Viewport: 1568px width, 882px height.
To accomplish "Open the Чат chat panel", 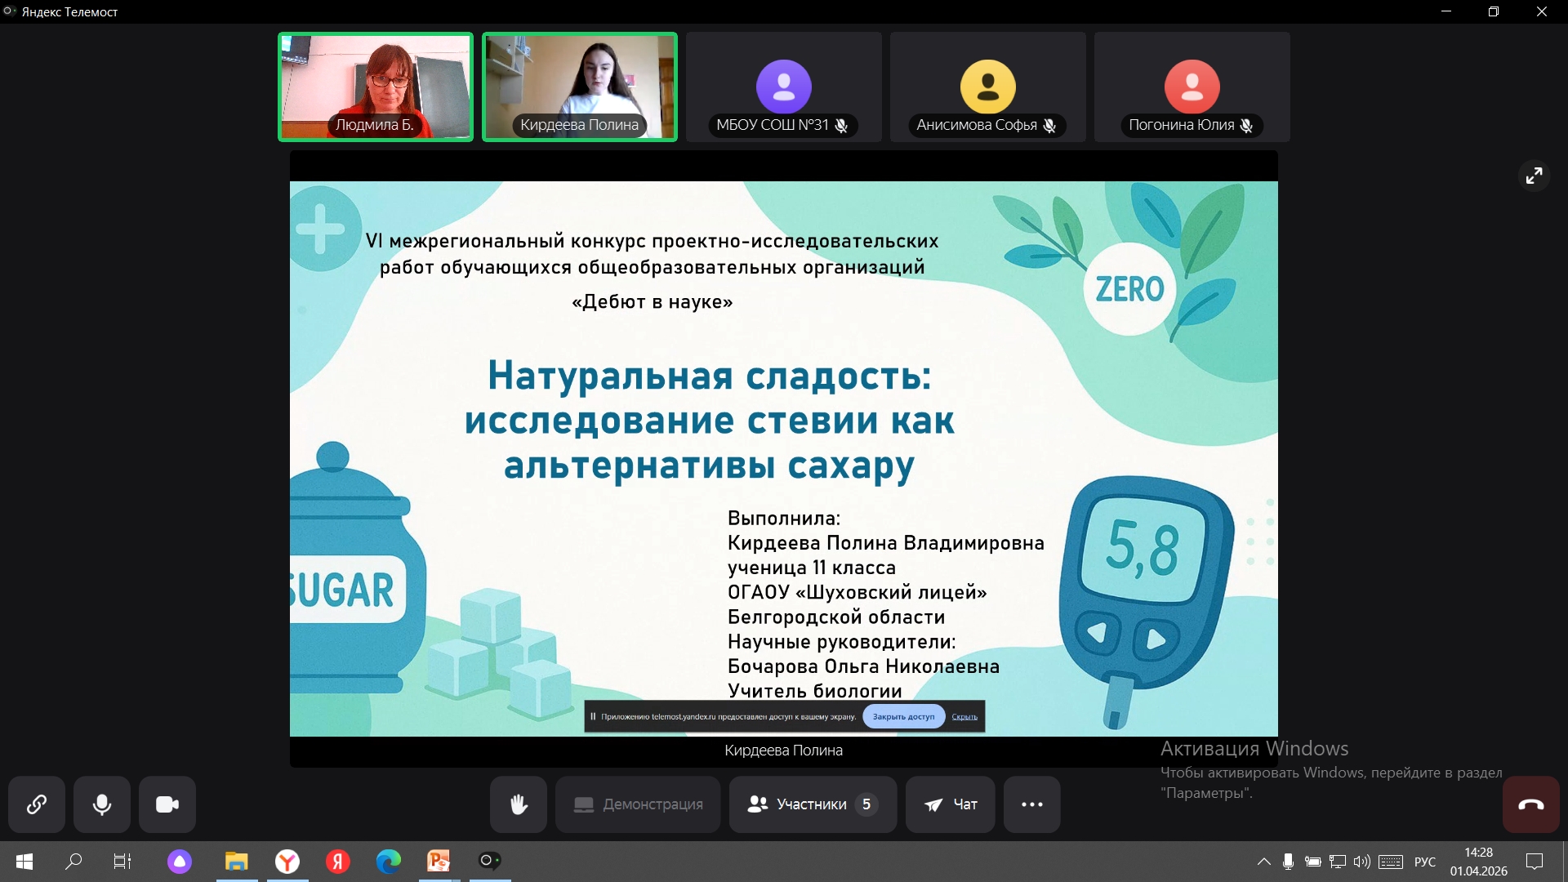I will coord(950,804).
